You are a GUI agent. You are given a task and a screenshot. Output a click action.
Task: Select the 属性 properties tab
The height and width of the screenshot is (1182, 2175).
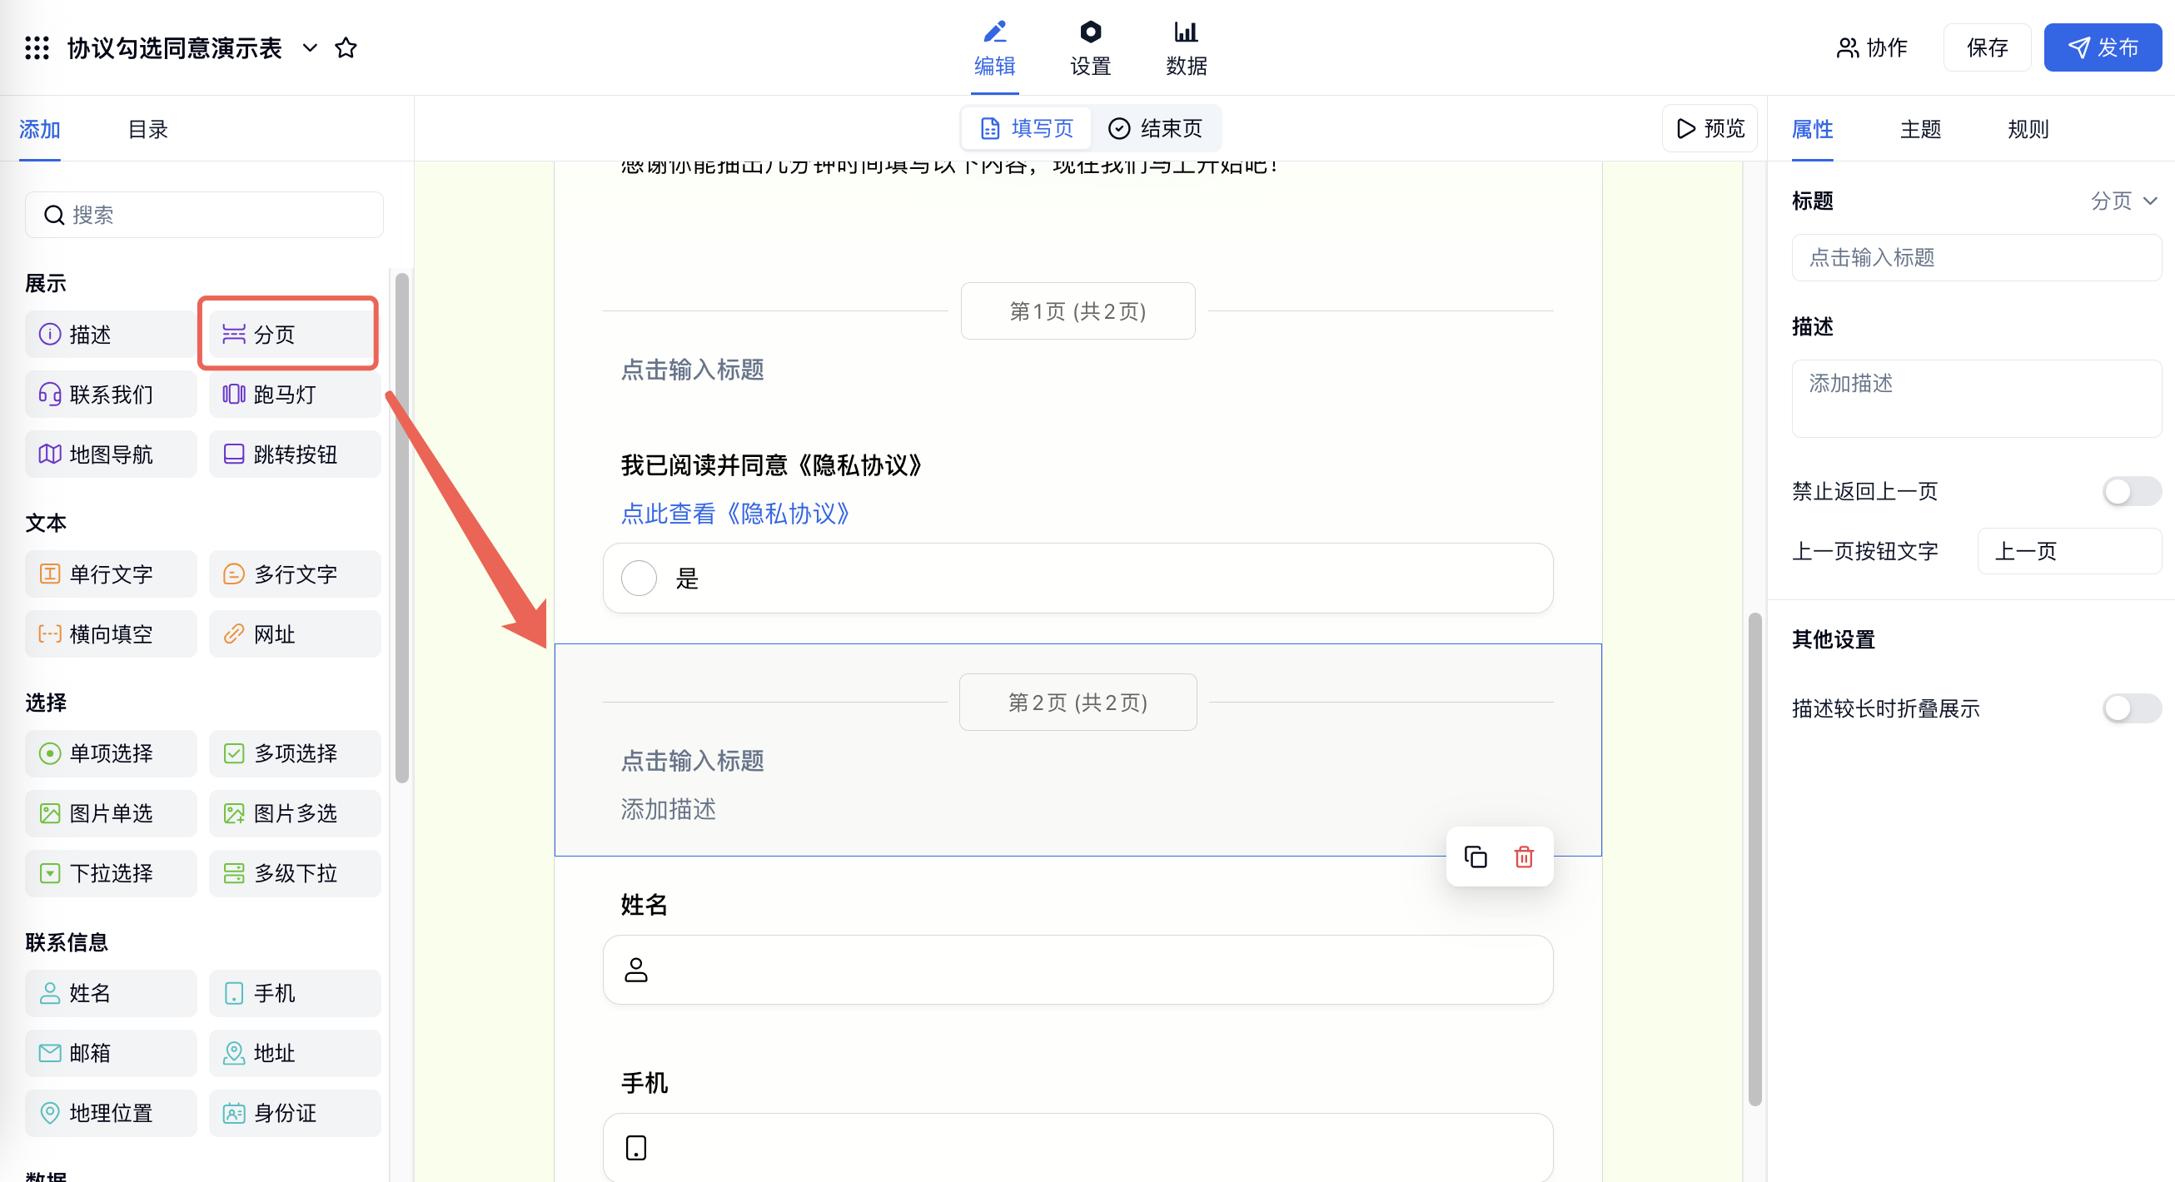coord(1812,129)
